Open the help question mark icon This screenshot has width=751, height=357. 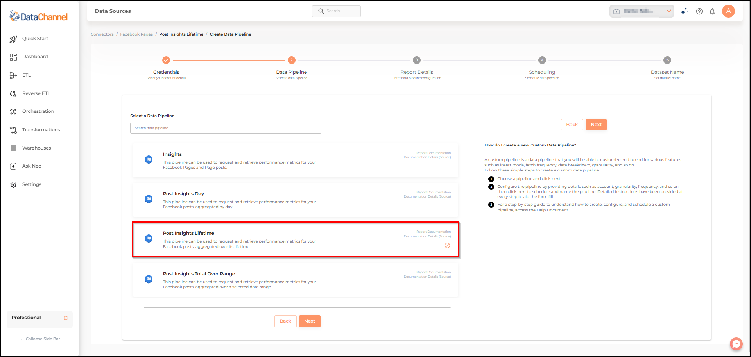pos(699,11)
